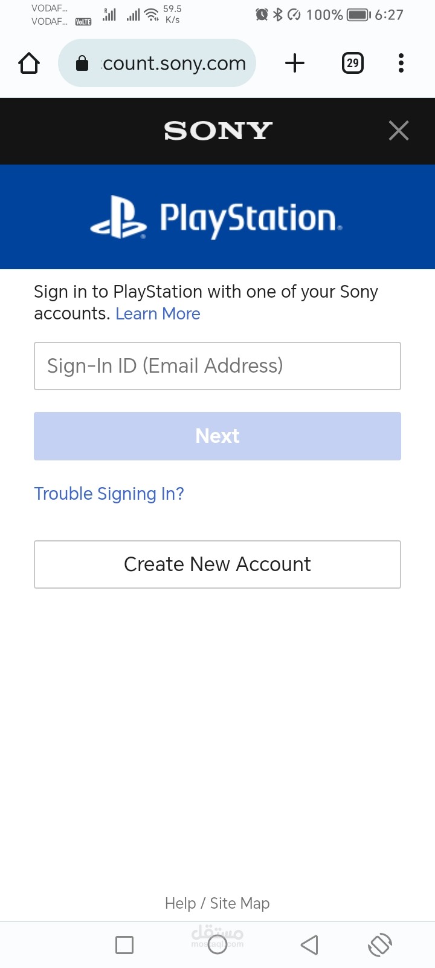
Task: Close the Sony sign-in overlay with X
Action: pyautogui.click(x=399, y=131)
